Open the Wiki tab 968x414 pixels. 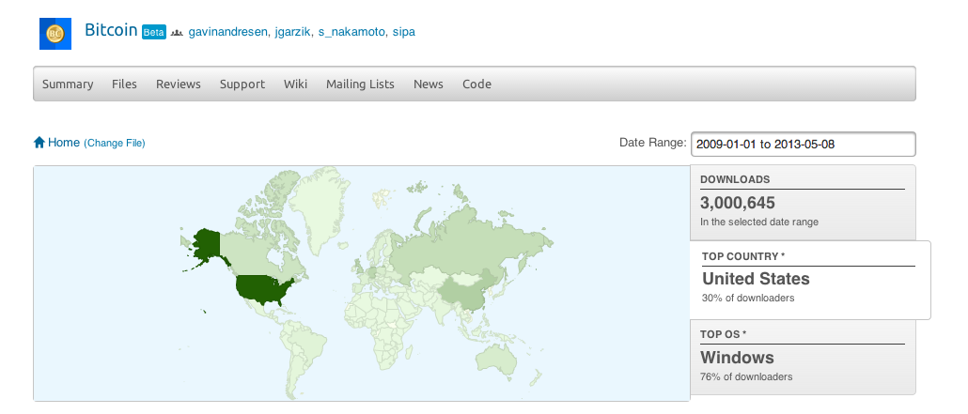pos(295,84)
